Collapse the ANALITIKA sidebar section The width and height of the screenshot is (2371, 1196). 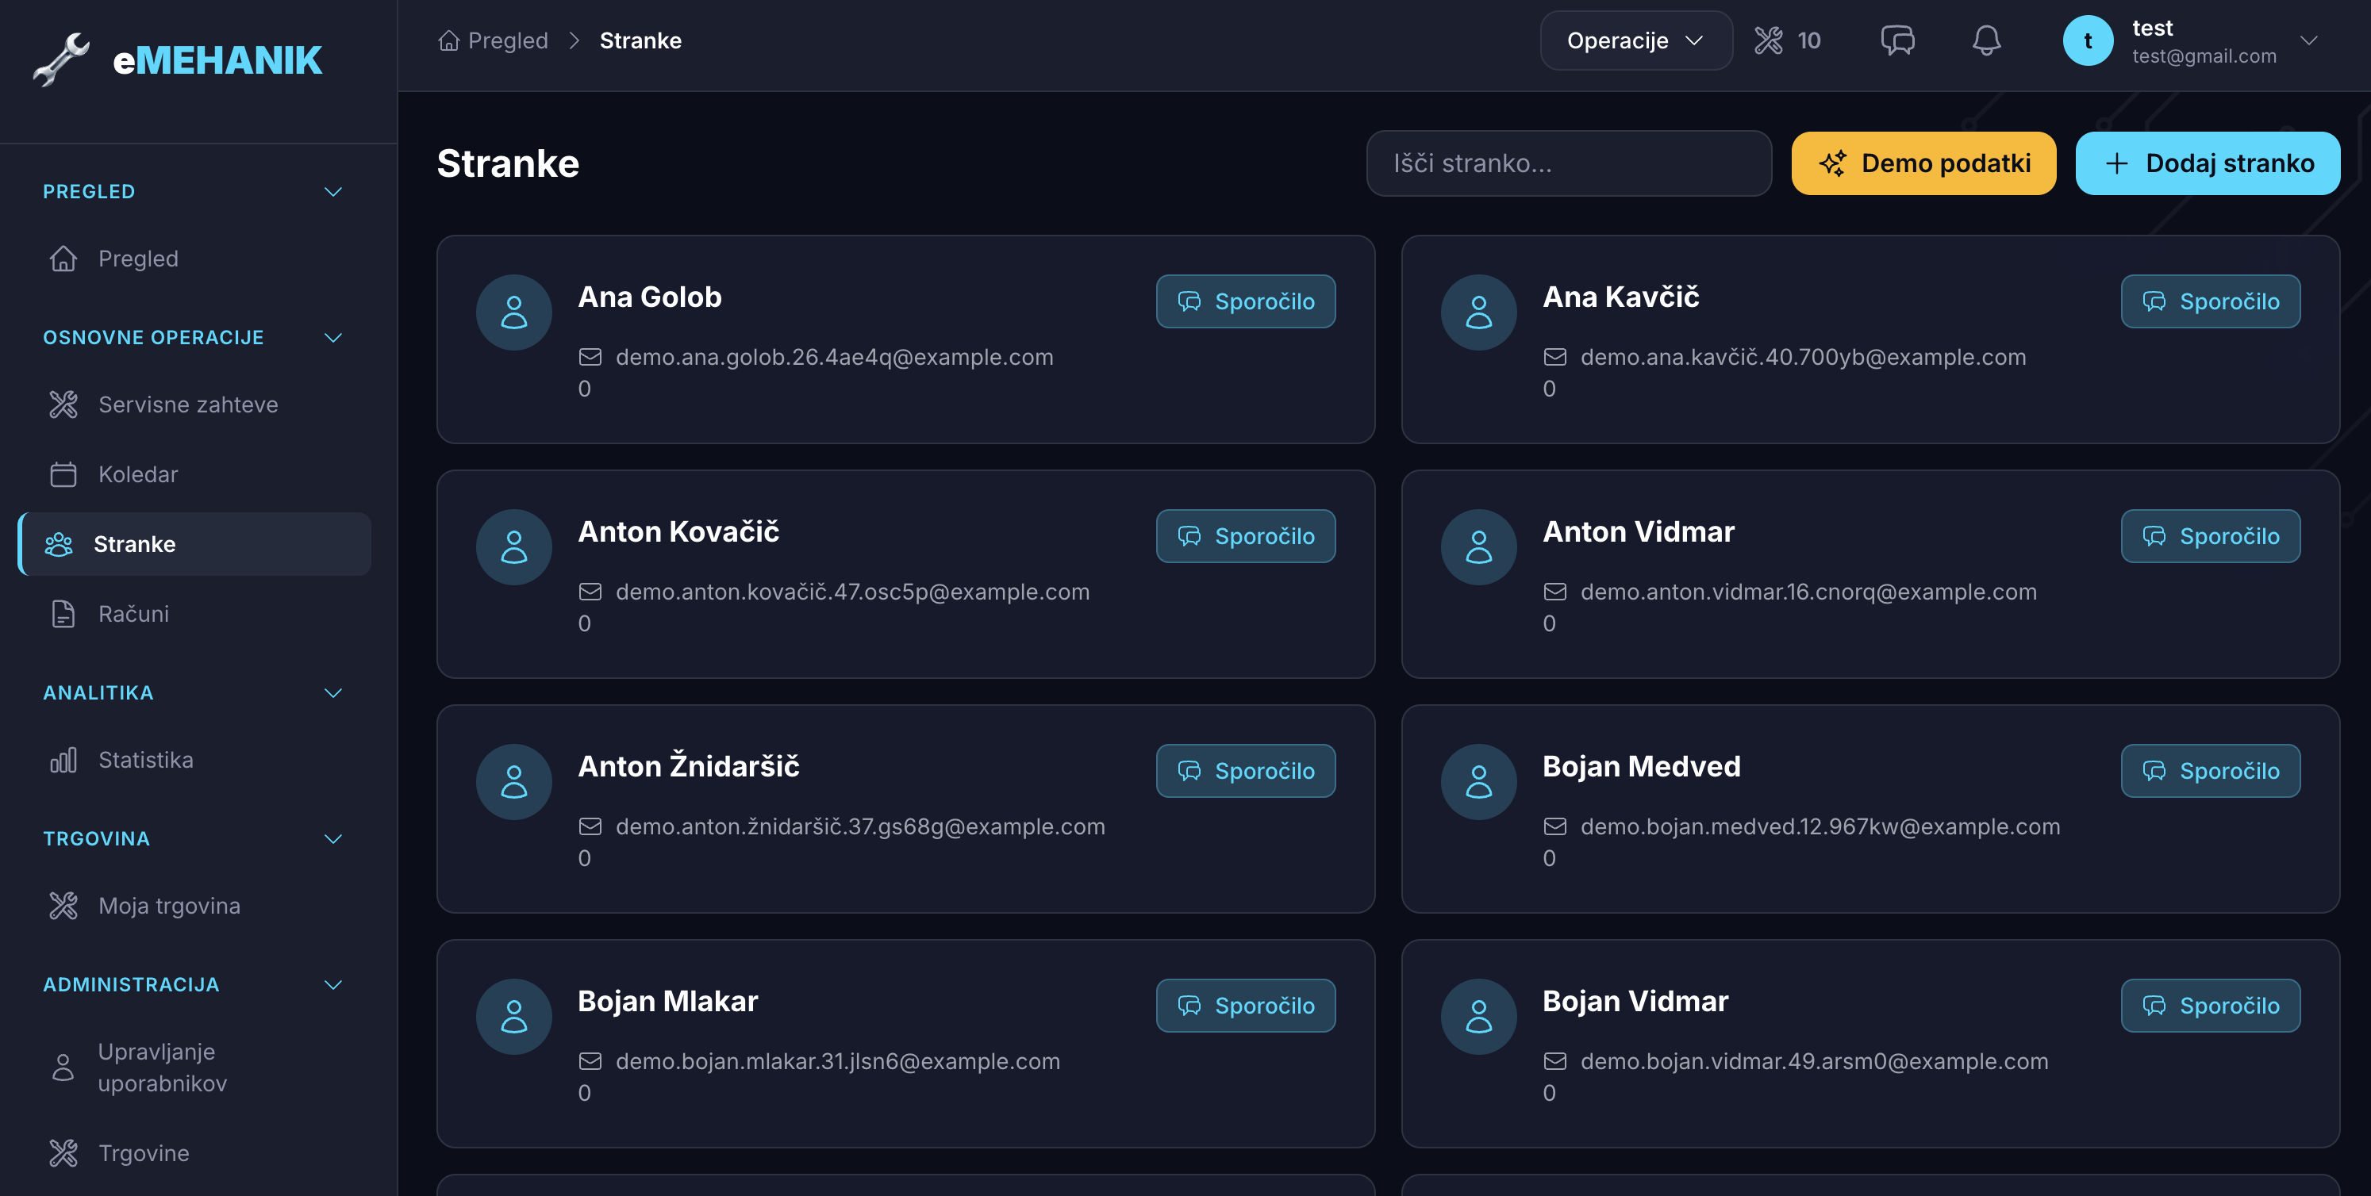click(333, 692)
